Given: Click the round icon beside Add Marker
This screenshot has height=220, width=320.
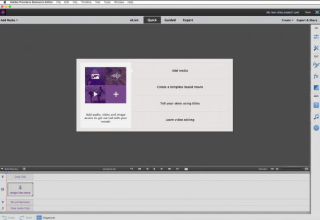Looking at the screenshot, I should [x=24, y=169].
